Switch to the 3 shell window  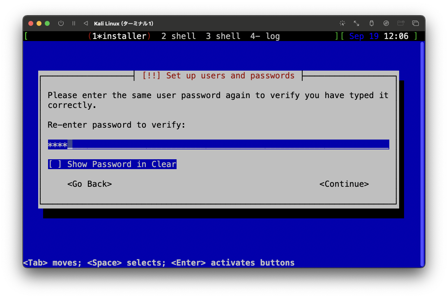223,36
